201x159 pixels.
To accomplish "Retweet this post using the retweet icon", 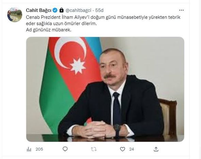I will coord(94,149).
